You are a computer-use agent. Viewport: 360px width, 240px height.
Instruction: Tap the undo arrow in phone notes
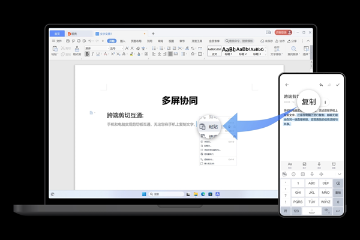(321, 85)
